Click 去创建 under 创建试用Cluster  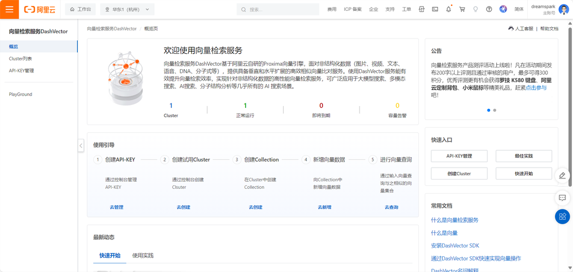point(183,207)
